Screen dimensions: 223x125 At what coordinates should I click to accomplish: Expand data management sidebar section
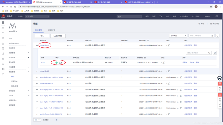pos(19,53)
